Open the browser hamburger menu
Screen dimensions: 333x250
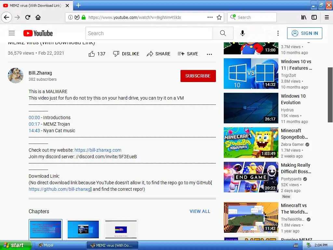coord(327,17)
